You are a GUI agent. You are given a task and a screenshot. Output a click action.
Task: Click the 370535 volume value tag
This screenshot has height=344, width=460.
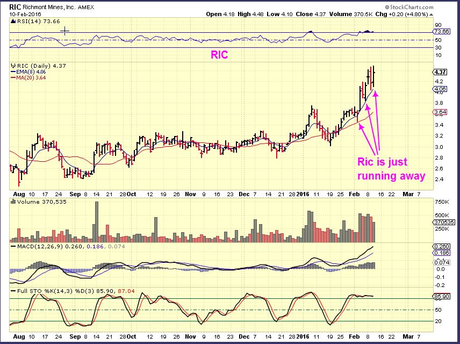click(444, 223)
